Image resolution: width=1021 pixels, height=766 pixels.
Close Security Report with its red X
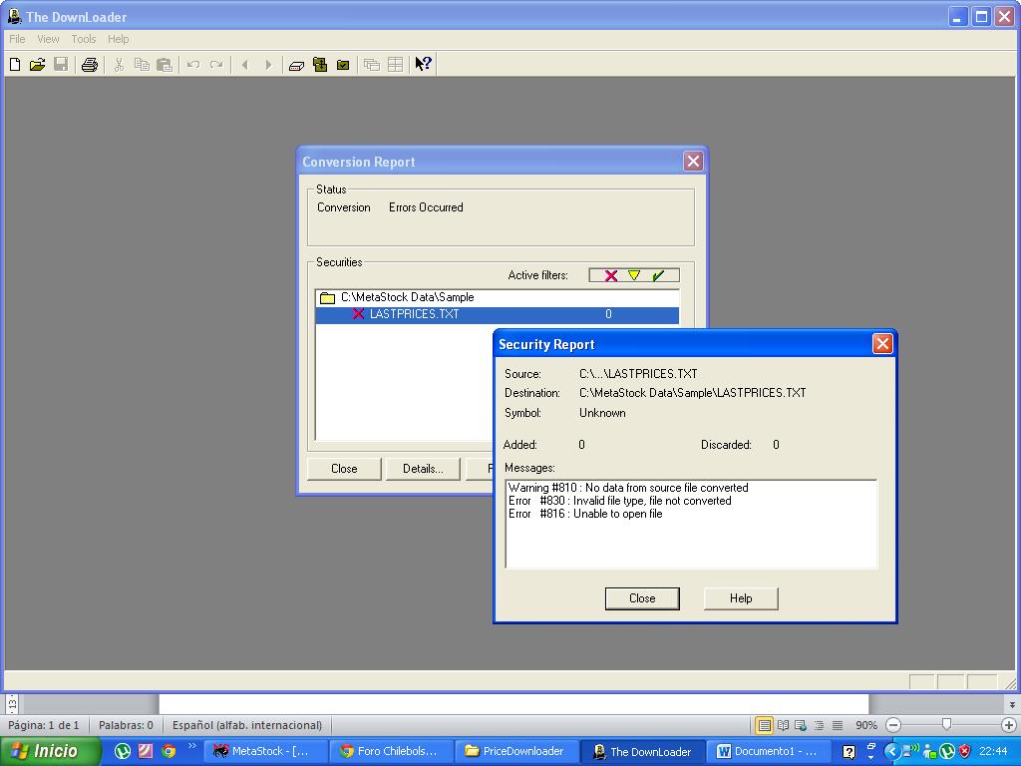coord(882,343)
